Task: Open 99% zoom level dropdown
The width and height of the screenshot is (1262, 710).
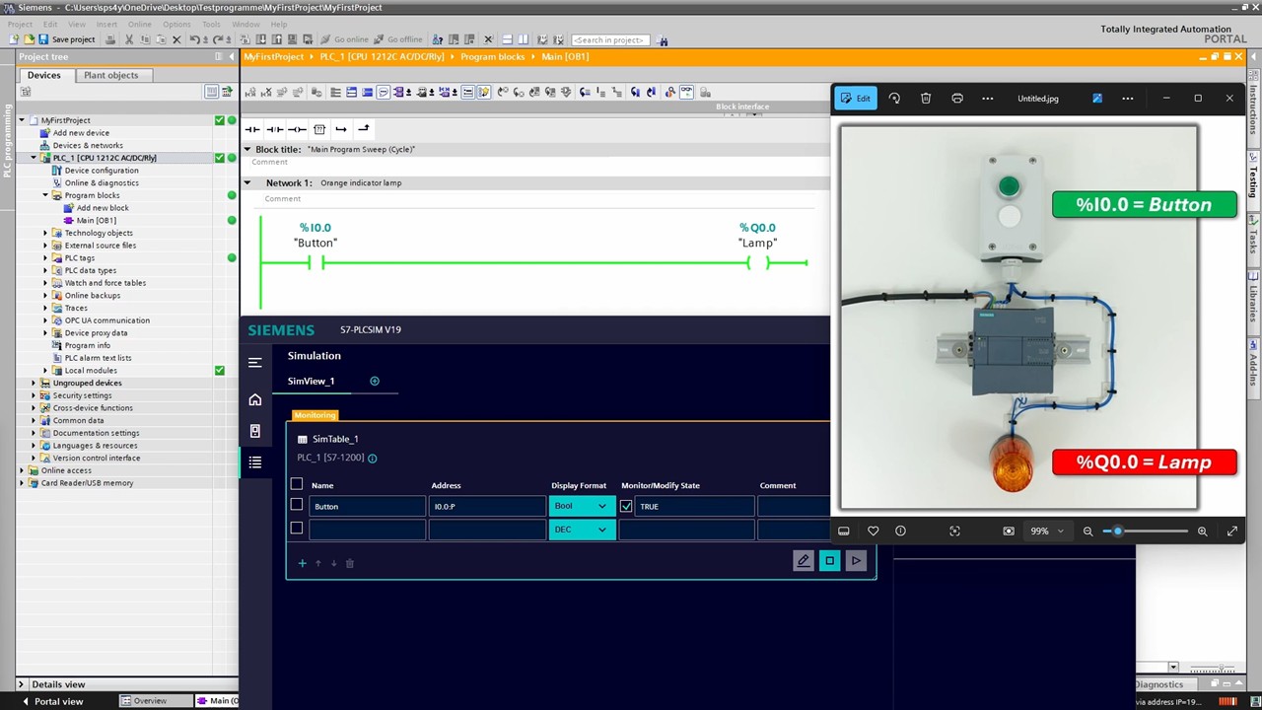Action: pyautogui.click(x=1047, y=532)
